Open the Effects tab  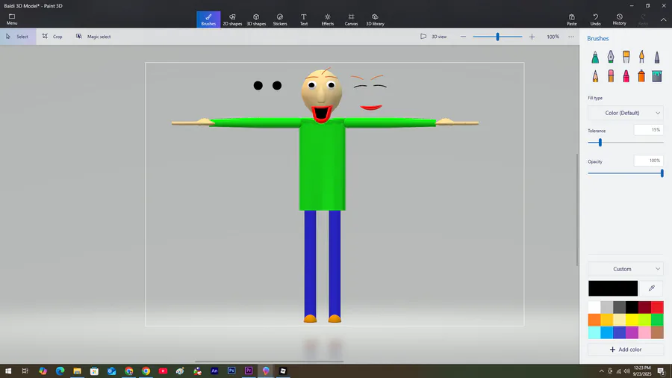(328, 19)
